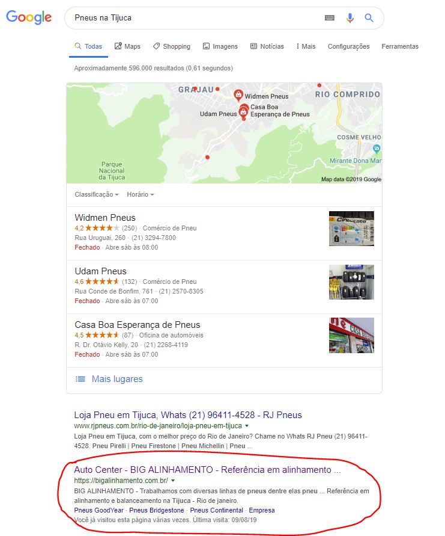Viewport: 445px width, 536px height.
Task: Switch to the Imagens tab
Action: point(220,46)
